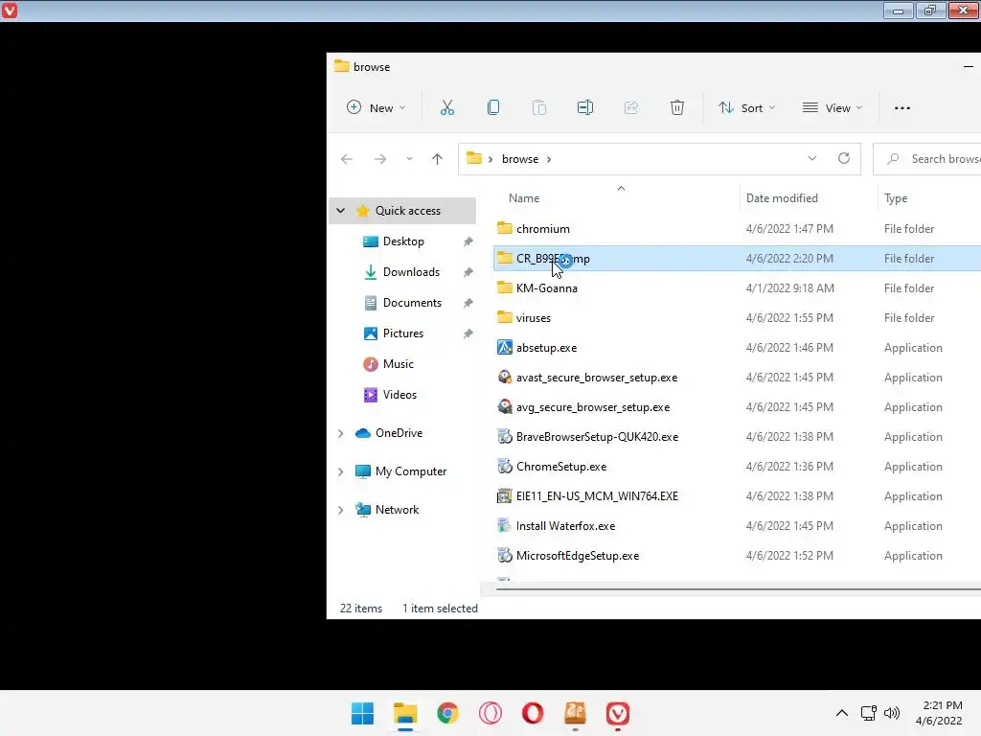This screenshot has height=736, width=981.
Task: Click the pin icon beside Pictures
Action: point(468,333)
